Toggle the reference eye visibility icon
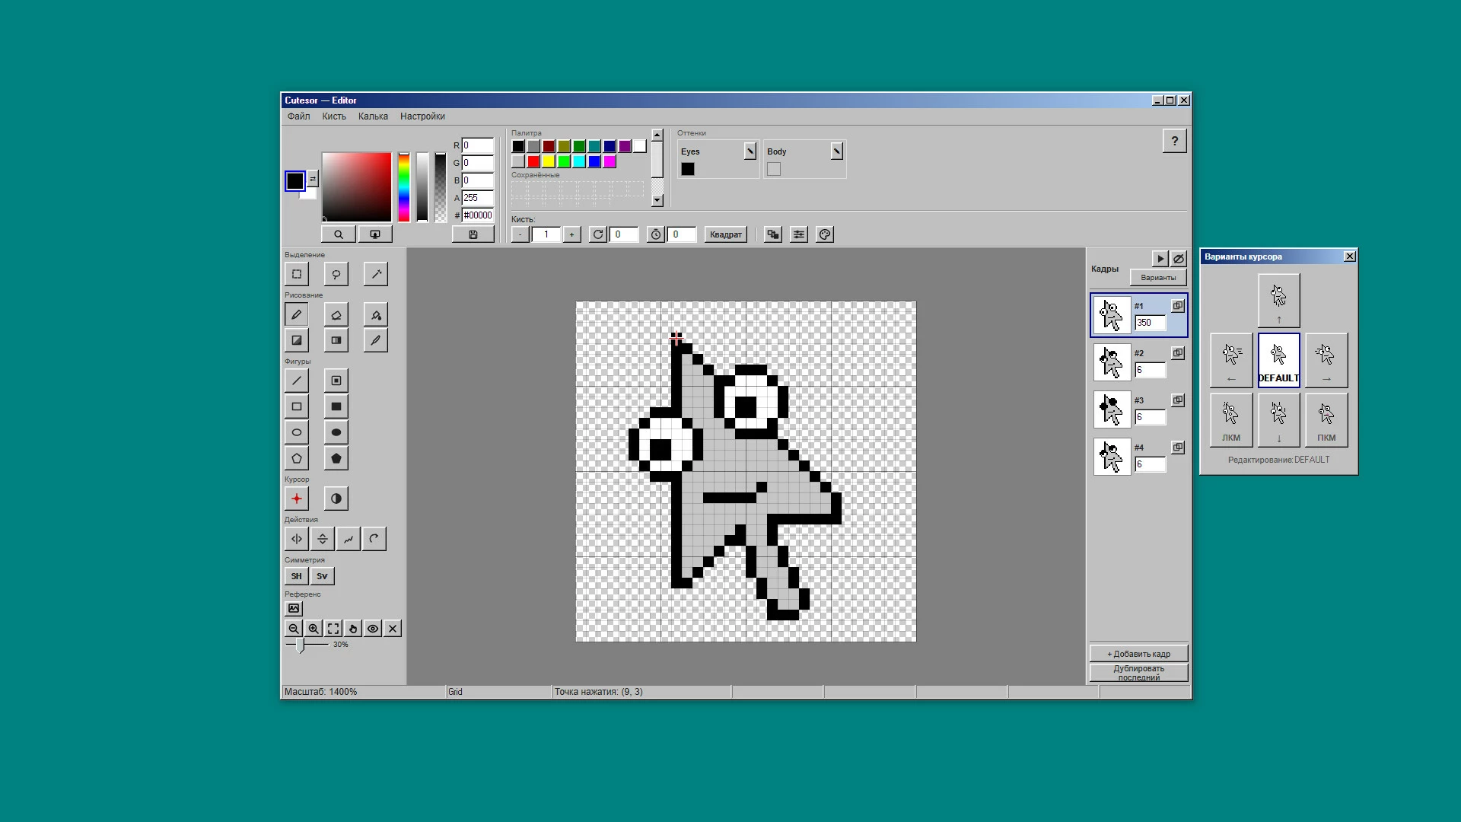 coord(373,629)
